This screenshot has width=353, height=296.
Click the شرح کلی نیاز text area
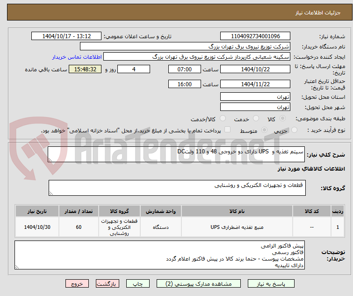176,154
